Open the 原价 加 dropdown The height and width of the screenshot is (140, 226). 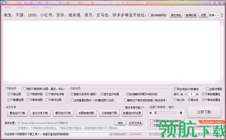pyautogui.click(x=183, y=94)
